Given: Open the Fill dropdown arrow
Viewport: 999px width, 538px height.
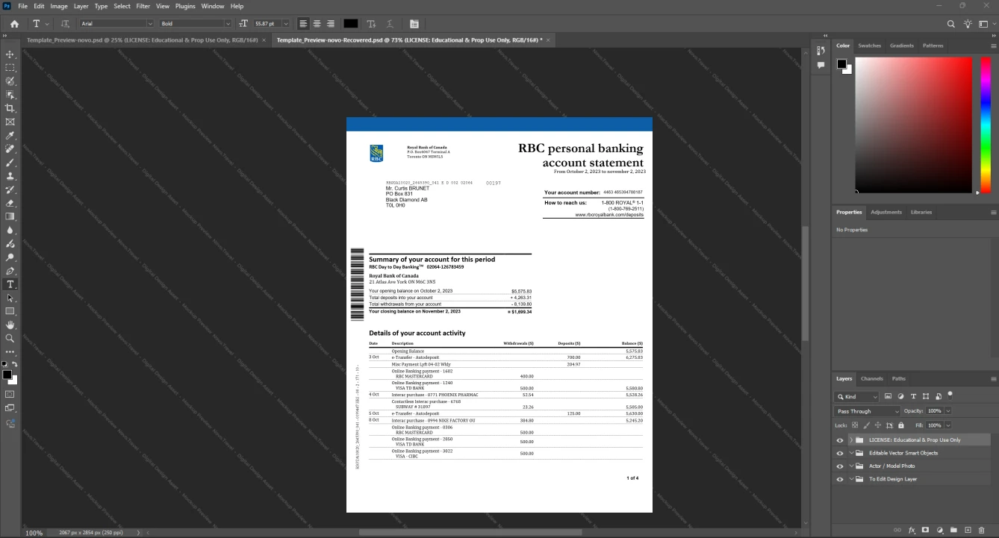Looking at the screenshot, I should (948, 425).
